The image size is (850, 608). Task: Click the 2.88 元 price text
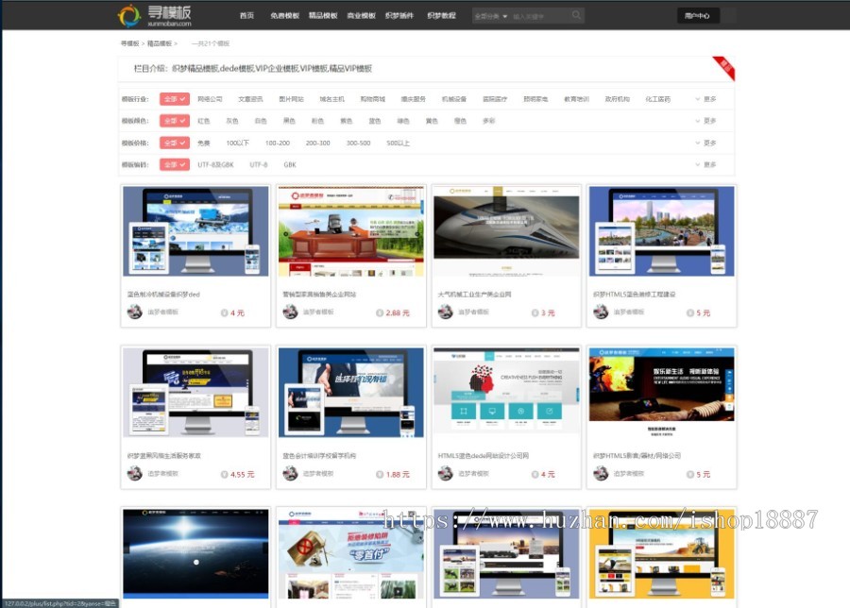coord(398,312)
